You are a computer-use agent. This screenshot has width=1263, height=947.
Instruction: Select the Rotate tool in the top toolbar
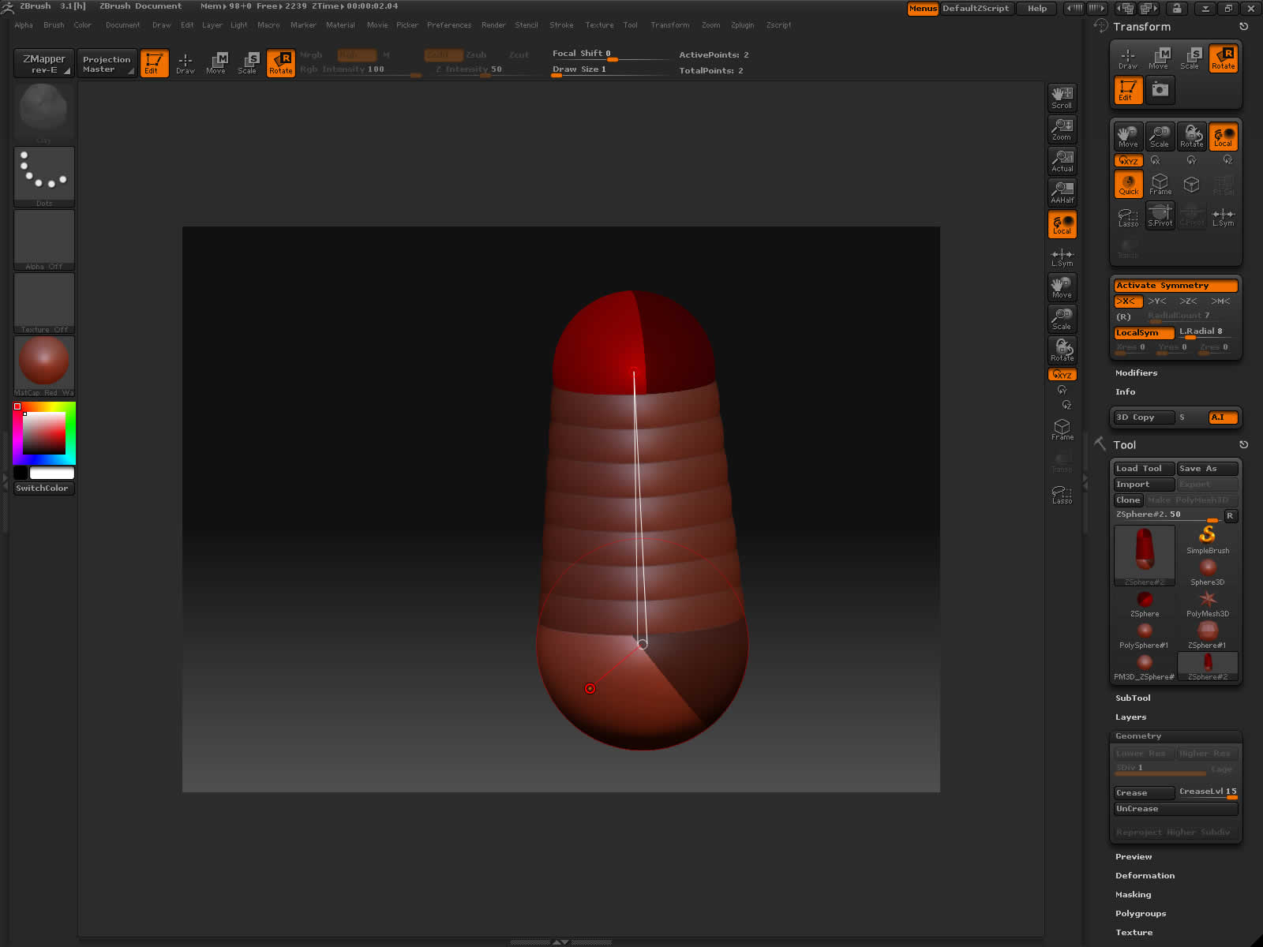(x=280, y=63)
